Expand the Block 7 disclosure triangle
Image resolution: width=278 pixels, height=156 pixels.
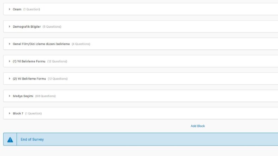point(9,113)
